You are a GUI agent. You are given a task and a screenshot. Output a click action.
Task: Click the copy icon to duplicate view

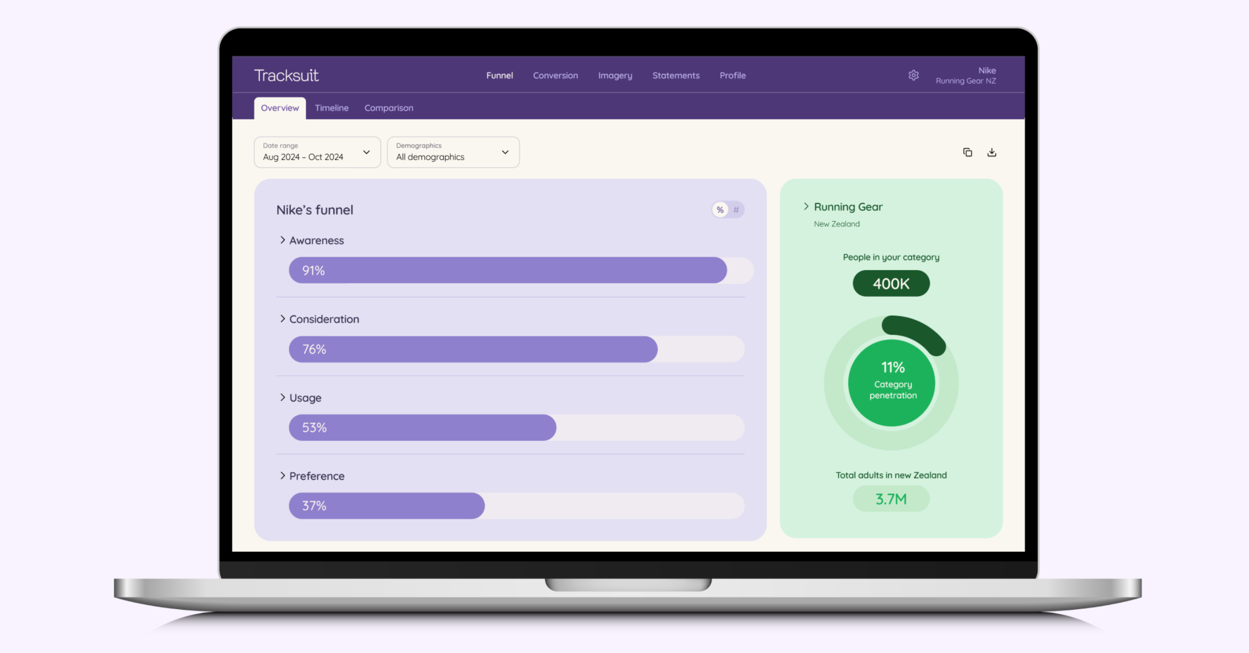click(967, 152)
